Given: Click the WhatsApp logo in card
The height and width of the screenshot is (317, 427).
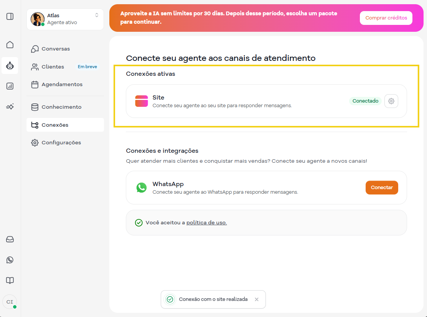Looking at the screenshot, I should [142, 188].
